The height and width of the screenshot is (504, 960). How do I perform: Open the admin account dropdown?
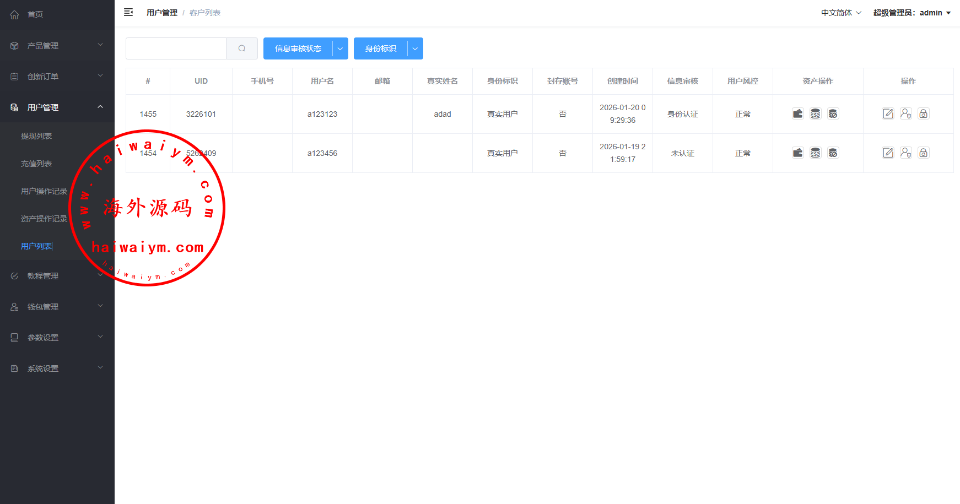(912, 13)
